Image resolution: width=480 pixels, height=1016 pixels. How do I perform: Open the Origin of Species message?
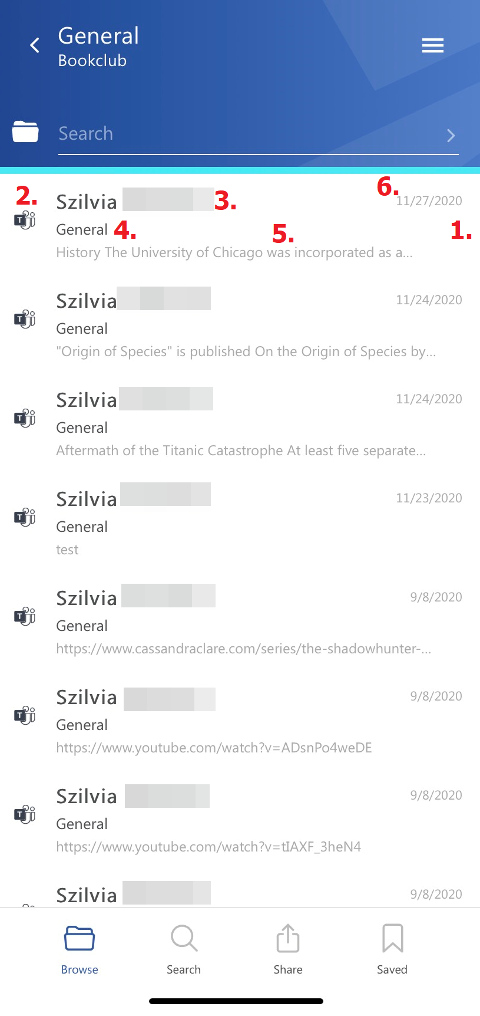tap(246, 351)
